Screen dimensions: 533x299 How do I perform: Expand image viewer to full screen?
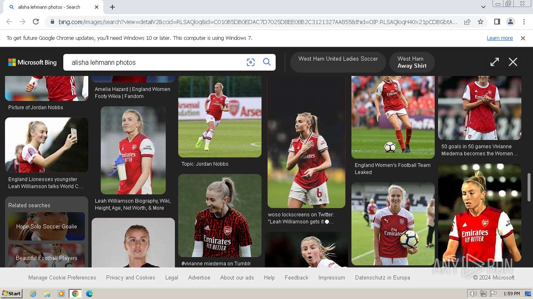pos(494,62)
